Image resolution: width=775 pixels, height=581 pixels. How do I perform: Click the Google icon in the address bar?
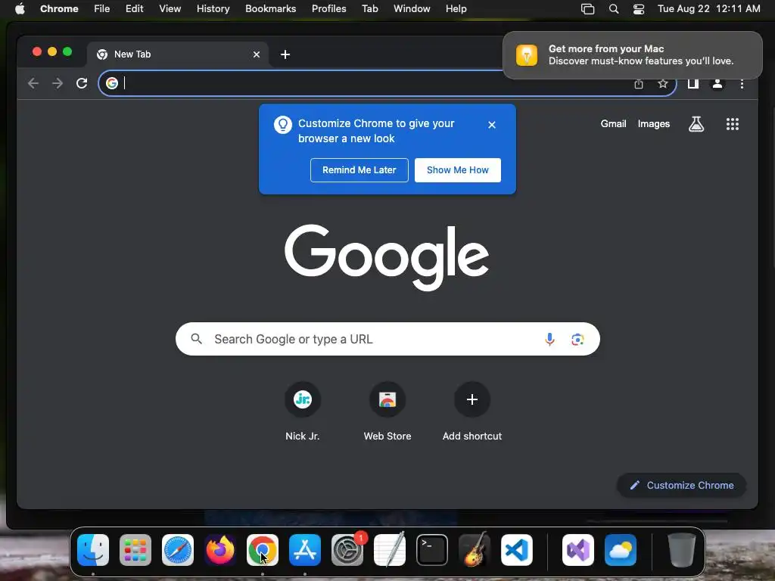coord(112,83)
